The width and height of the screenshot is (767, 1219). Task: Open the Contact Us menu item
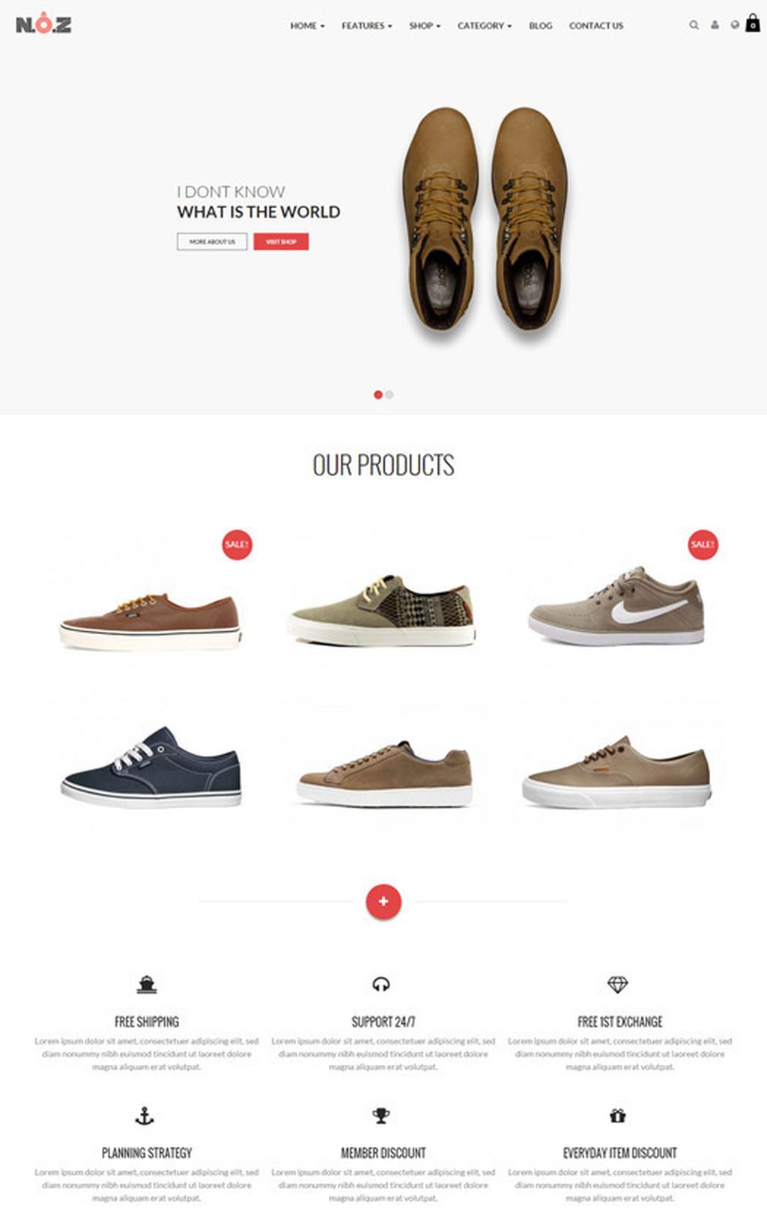click(x=596, y=25)
